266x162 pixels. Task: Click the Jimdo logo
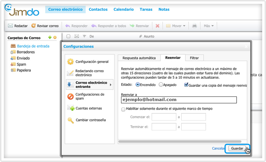coord(22,10)
